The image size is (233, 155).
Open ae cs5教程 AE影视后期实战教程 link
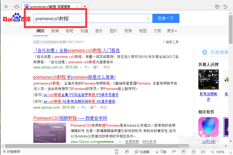[79, 102]
